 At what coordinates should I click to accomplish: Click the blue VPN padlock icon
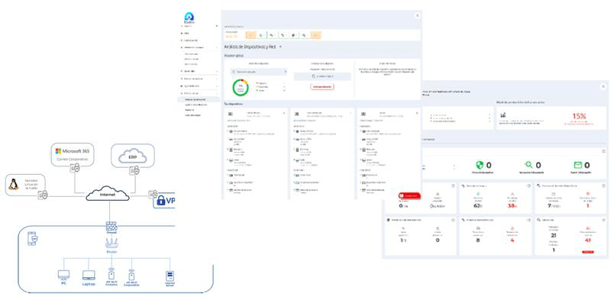point(161,201)
